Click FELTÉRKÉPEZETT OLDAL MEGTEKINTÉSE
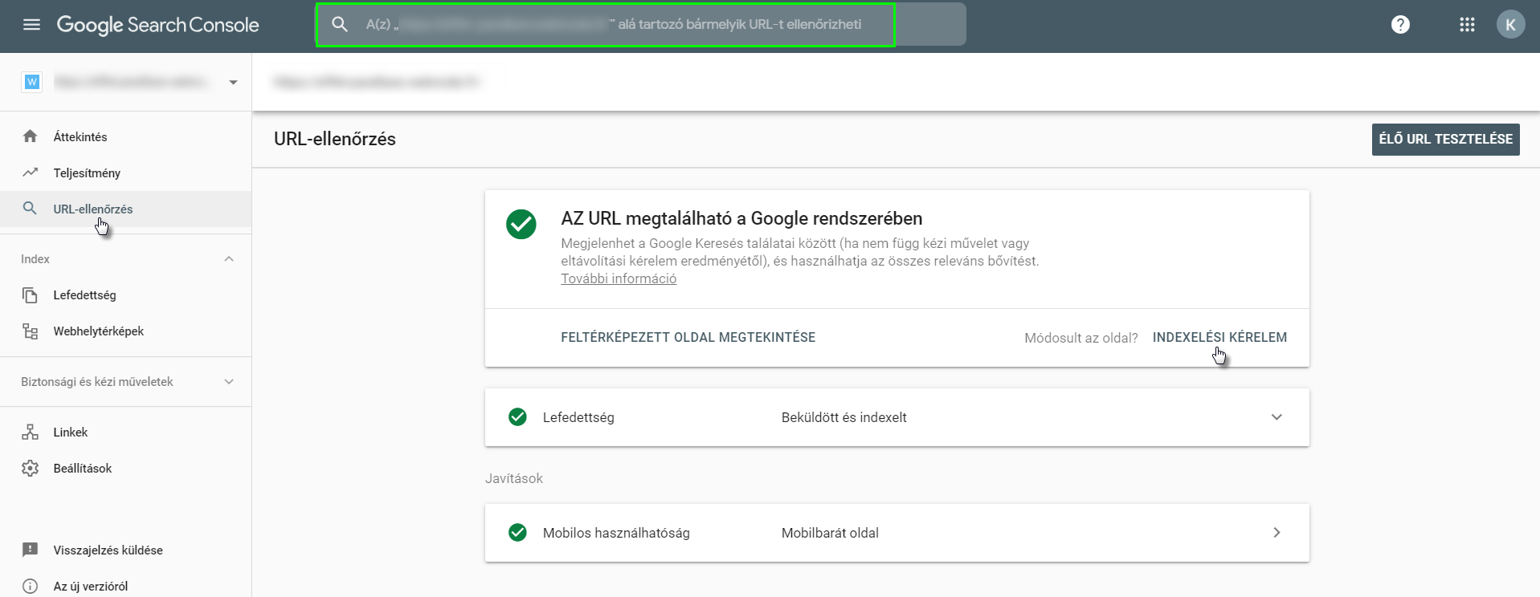This screenshot has height=597, width=1540. click(688, 337)
